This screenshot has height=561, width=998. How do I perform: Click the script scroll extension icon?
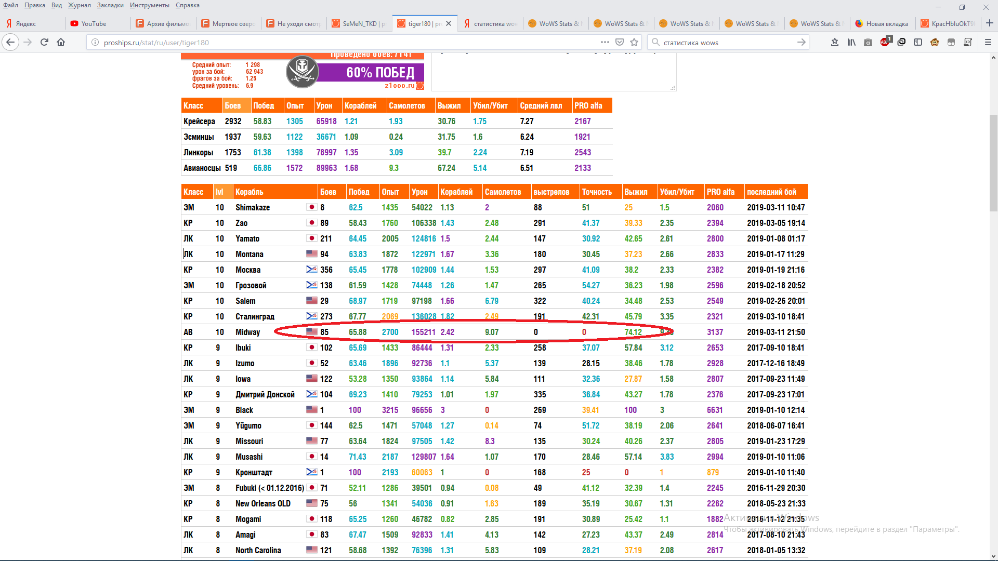968,42
